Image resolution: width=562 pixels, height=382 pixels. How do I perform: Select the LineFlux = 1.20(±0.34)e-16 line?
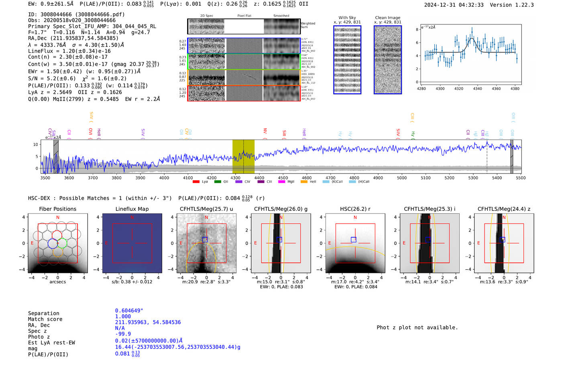(x=69, y=51)
